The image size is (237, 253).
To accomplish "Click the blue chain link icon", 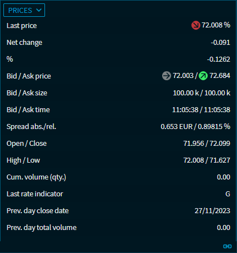I will point(227,246).
